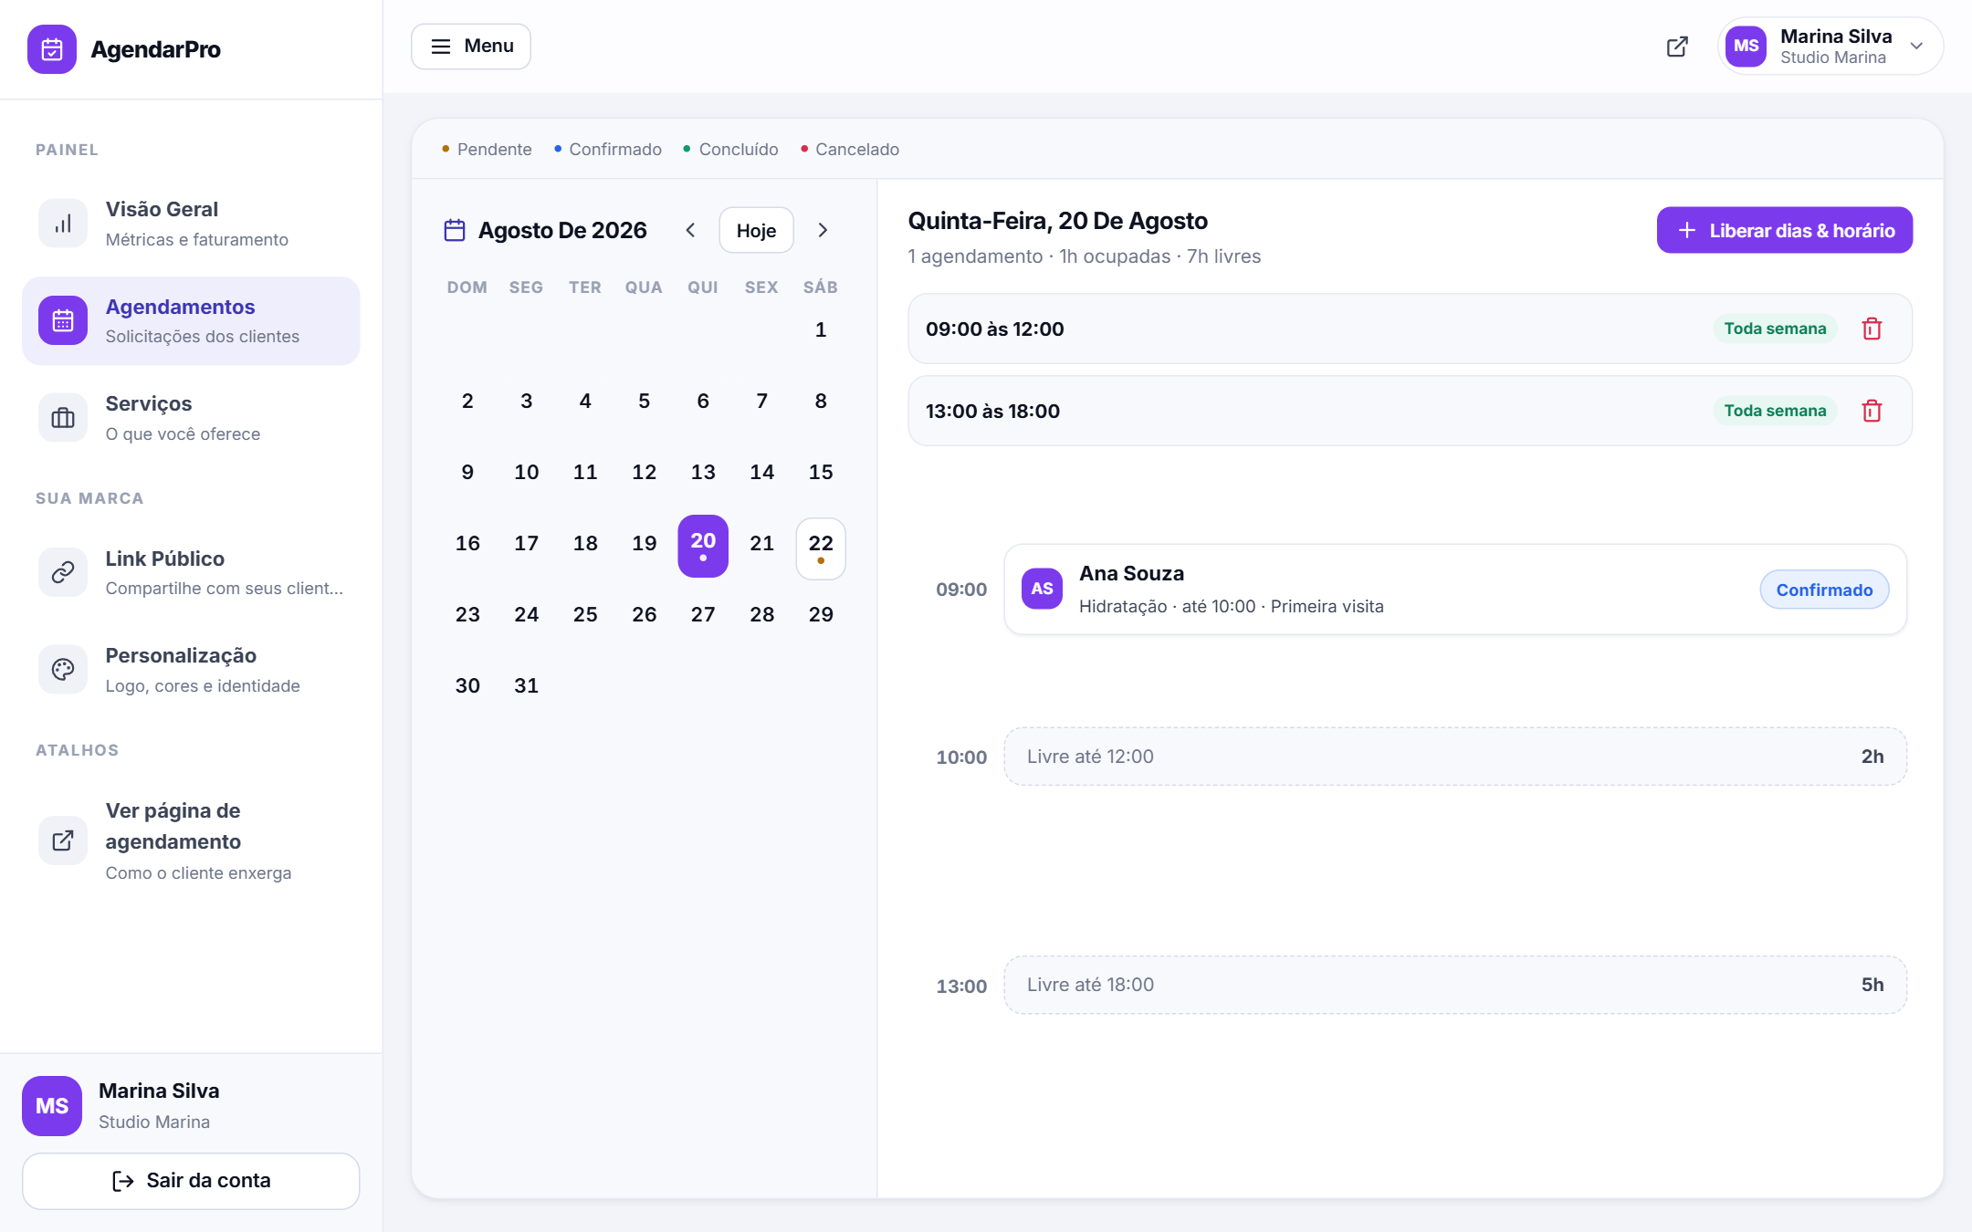Open Visão Geral menu item
Screen dimensions: 1972x1232
[x=191, y=224]
